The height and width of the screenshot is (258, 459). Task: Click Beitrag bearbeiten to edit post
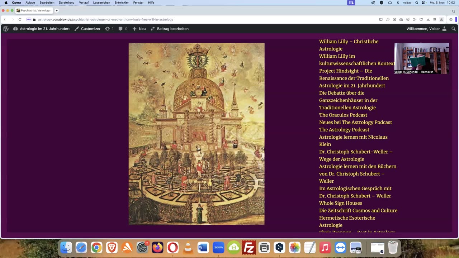(x=169, y=29)
